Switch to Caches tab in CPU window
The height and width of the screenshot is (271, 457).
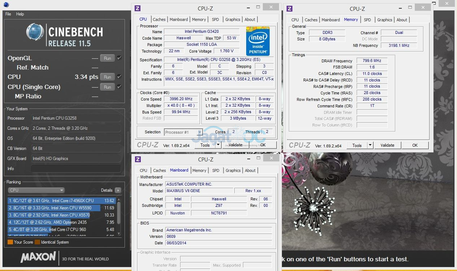point(159,19)
